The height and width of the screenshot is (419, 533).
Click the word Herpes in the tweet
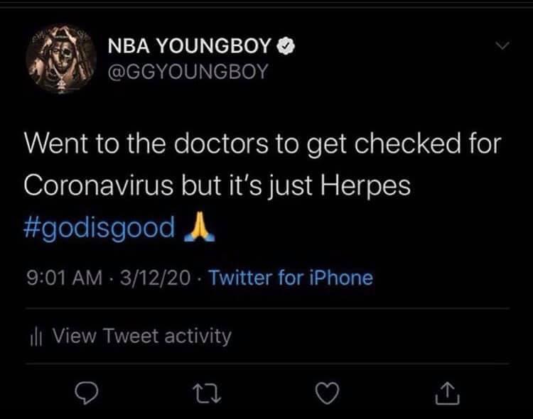pyautogui.click(x=365, y=186)
